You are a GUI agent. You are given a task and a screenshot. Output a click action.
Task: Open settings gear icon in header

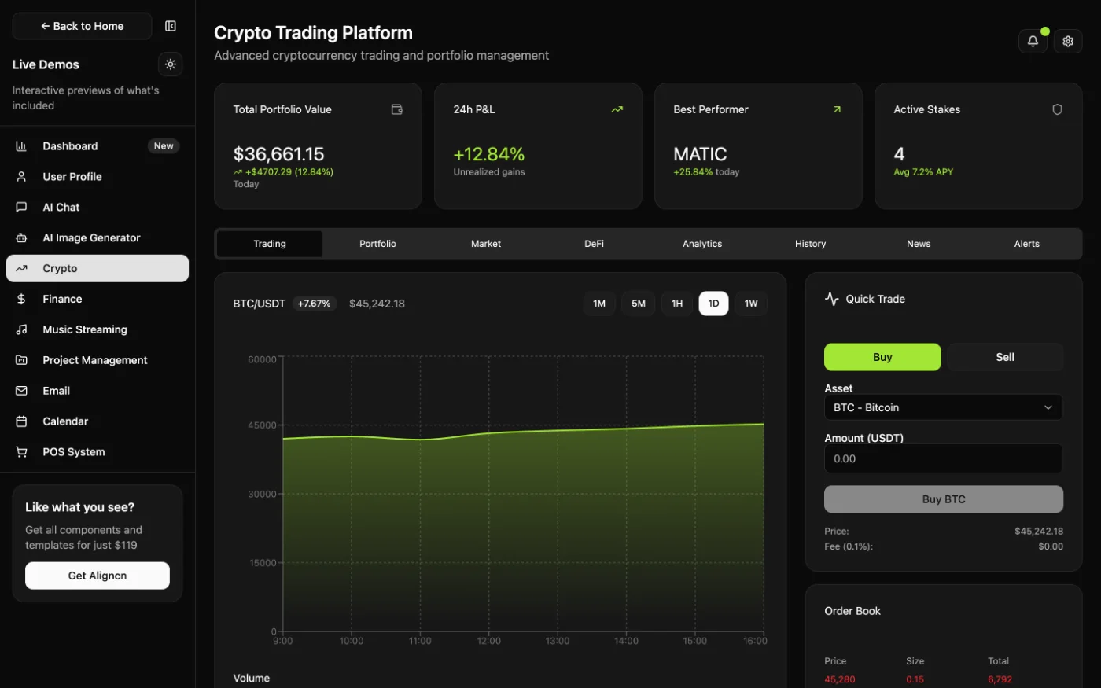tap(1068, 41)
